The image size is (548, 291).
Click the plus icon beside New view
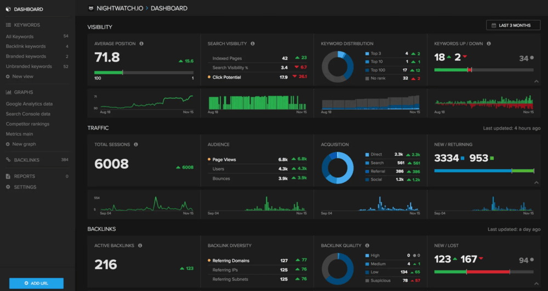pyautogui.click(x=8, y=77)
